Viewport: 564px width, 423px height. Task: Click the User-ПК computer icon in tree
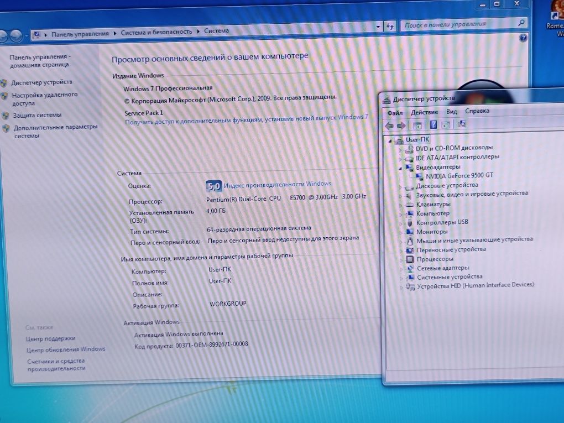click(399, 140)
